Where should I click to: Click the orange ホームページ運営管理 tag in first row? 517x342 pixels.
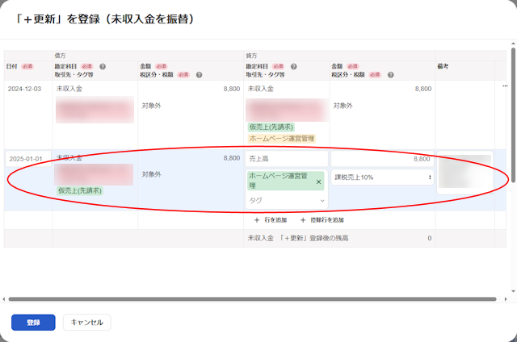281,138
